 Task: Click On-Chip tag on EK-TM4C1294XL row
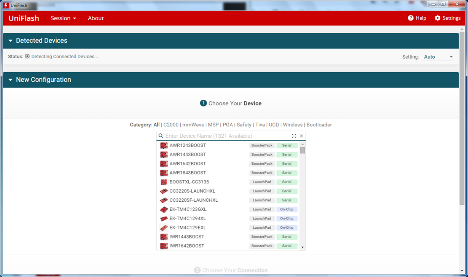(x=287, y=218)
